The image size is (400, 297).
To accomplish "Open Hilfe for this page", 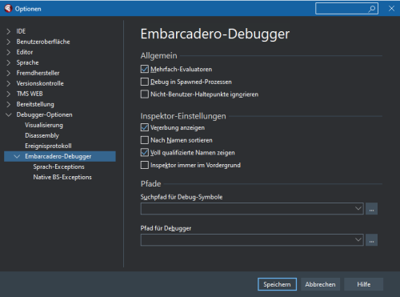I will (364, 284).
